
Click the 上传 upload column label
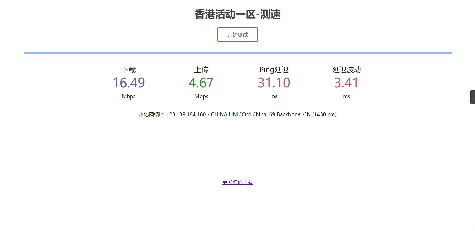click(201, 70)
